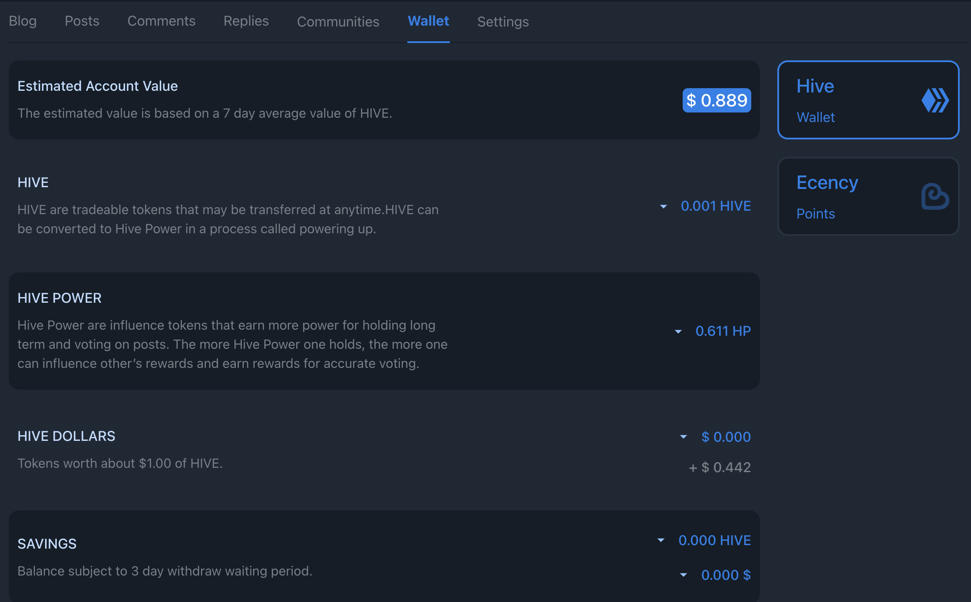The width and height of the screenshot is (971, 602).
Task: Expand the Savings 0.000 $ dropdown arrow
Action: coord(684,575)
